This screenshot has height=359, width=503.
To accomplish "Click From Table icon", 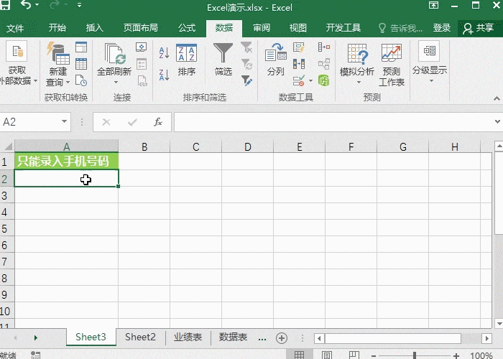I will pyautogui.click(x=81, y=64).
